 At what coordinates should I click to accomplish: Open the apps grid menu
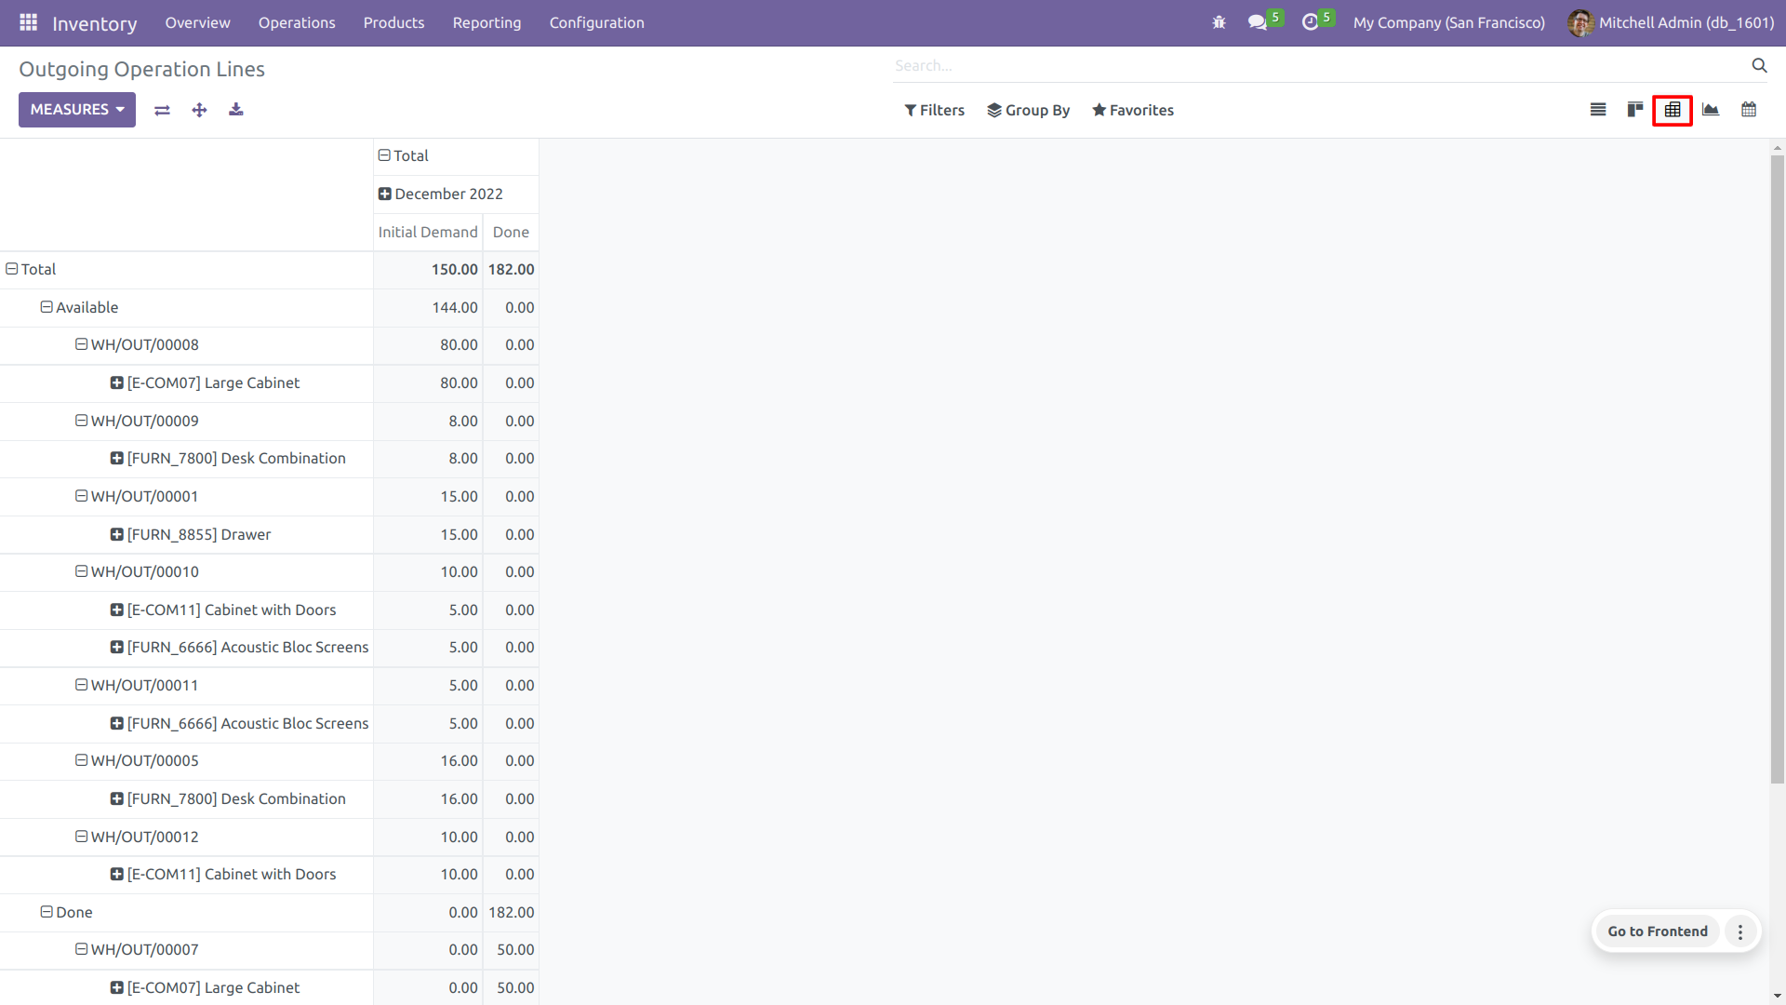[x=28, y=22]
